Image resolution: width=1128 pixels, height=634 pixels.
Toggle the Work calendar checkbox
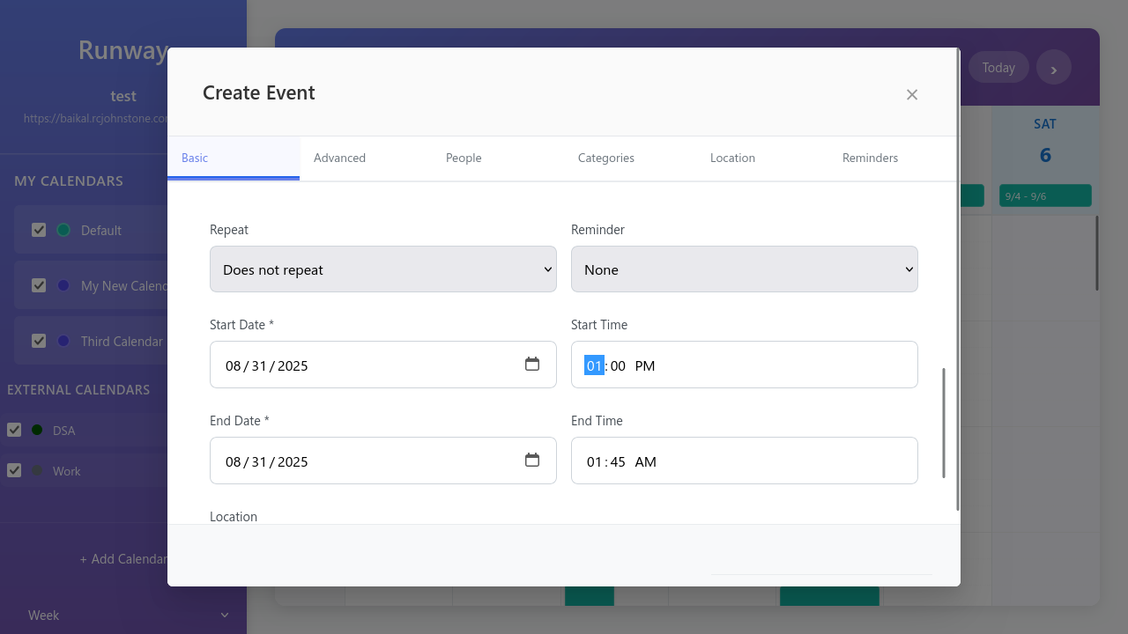14,470
